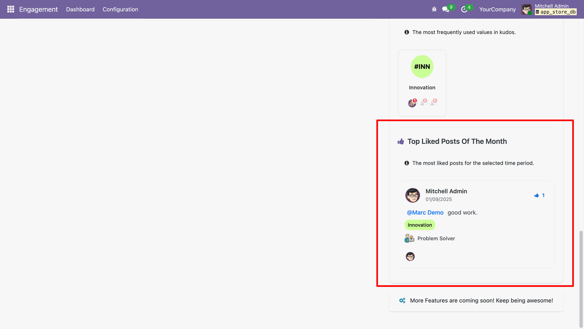Click the Innovation tag on the post
Screen dimensions: 584x329
click(419, 225)
